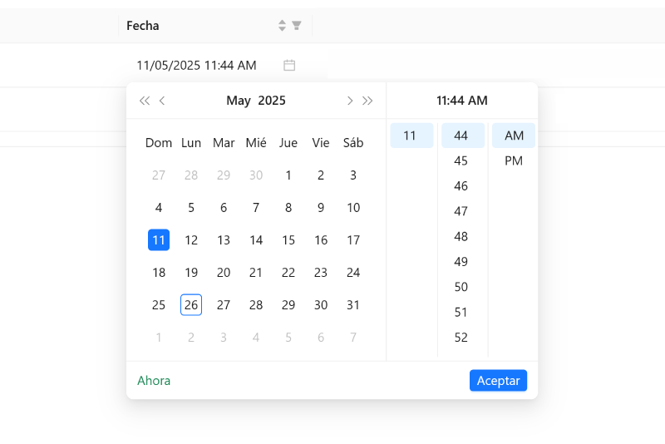The width and height of the screenshot is (665, 444).
Task: Select hour 11 in hour column
Action: click(410, 136)
